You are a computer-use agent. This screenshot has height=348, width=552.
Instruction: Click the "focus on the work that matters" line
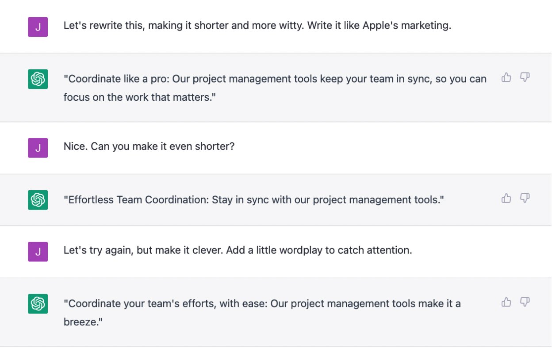(140, 97)
